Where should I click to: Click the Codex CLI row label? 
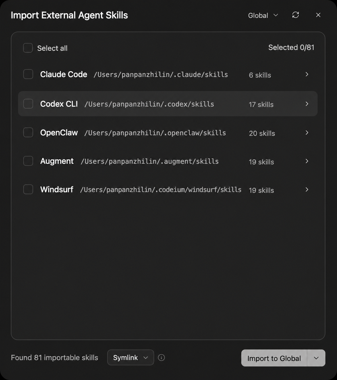tap(59, 104)
